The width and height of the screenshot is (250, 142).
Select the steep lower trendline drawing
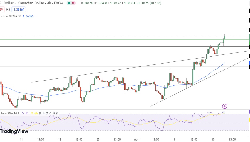coord(199,82)
